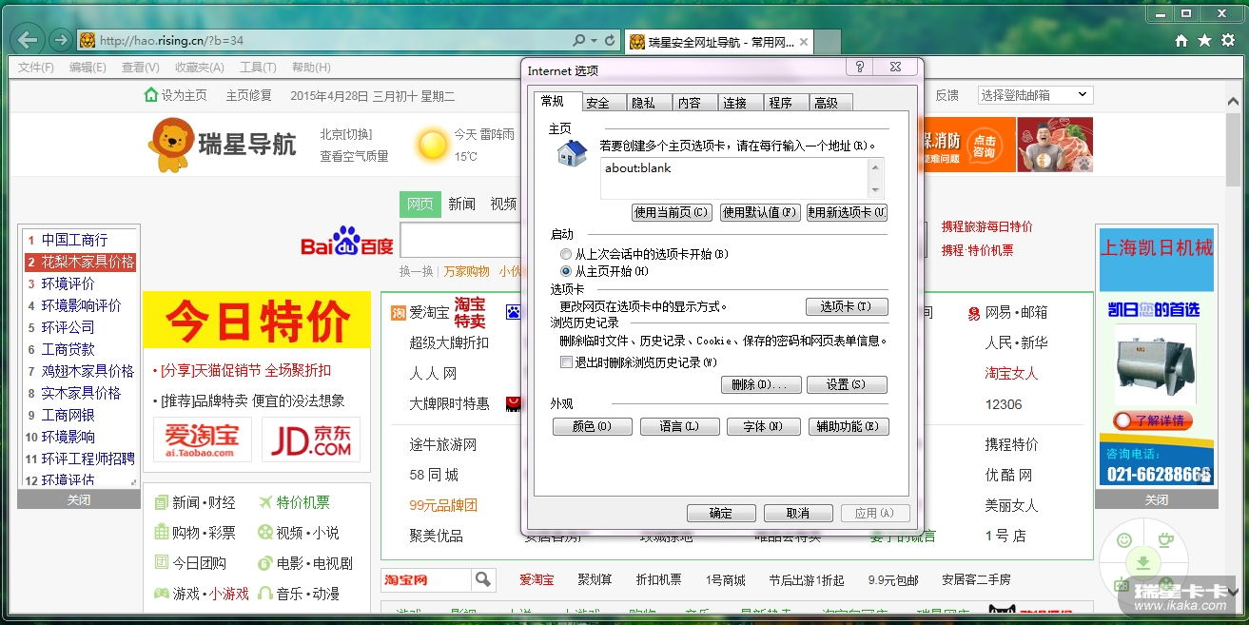Click the 新闻·财经 category icon
Screen dimensions: 1249x625
[x=163, y=502]
